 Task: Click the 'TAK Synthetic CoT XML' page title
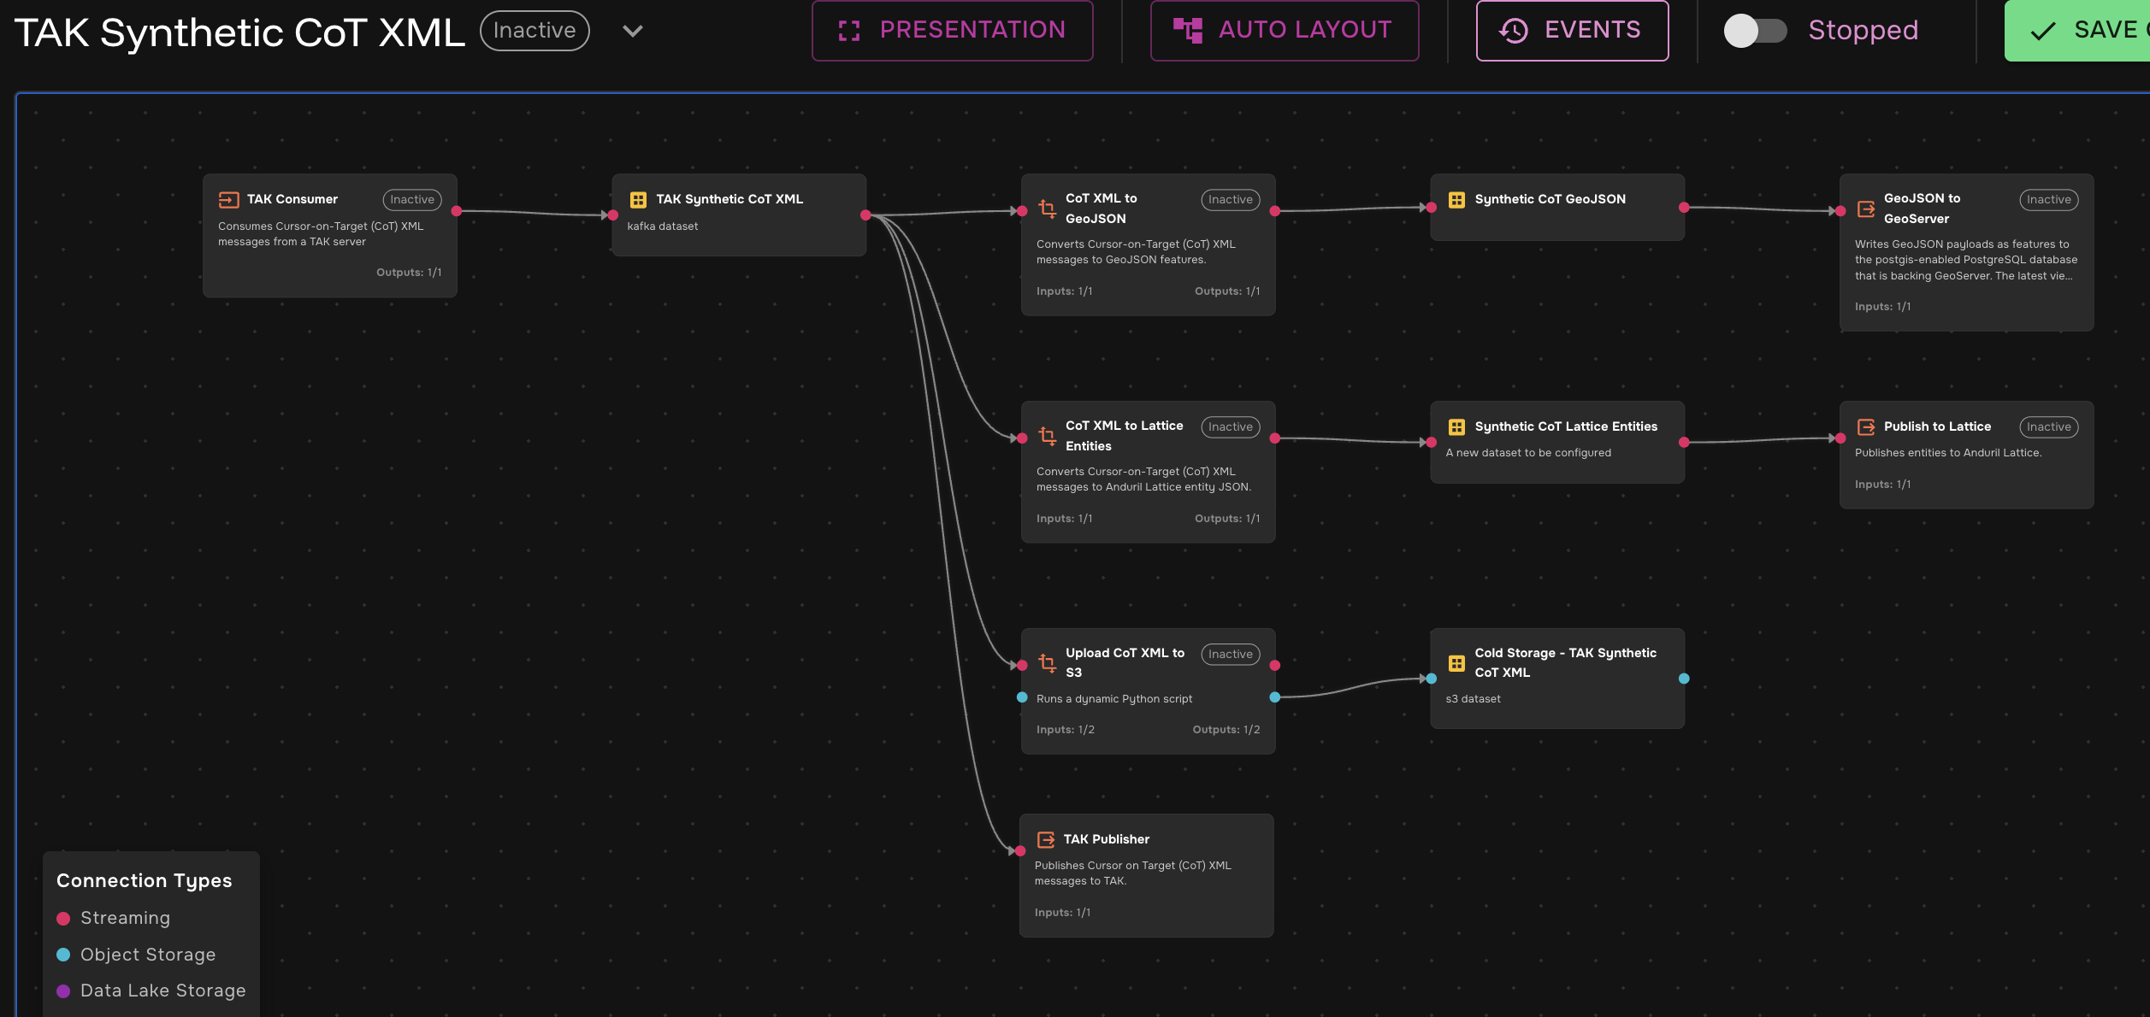240,32
